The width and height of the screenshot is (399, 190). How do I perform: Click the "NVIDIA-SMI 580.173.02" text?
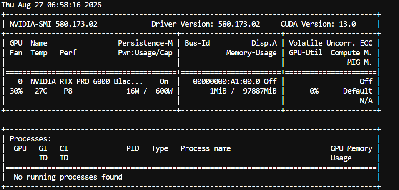(53, 24)
